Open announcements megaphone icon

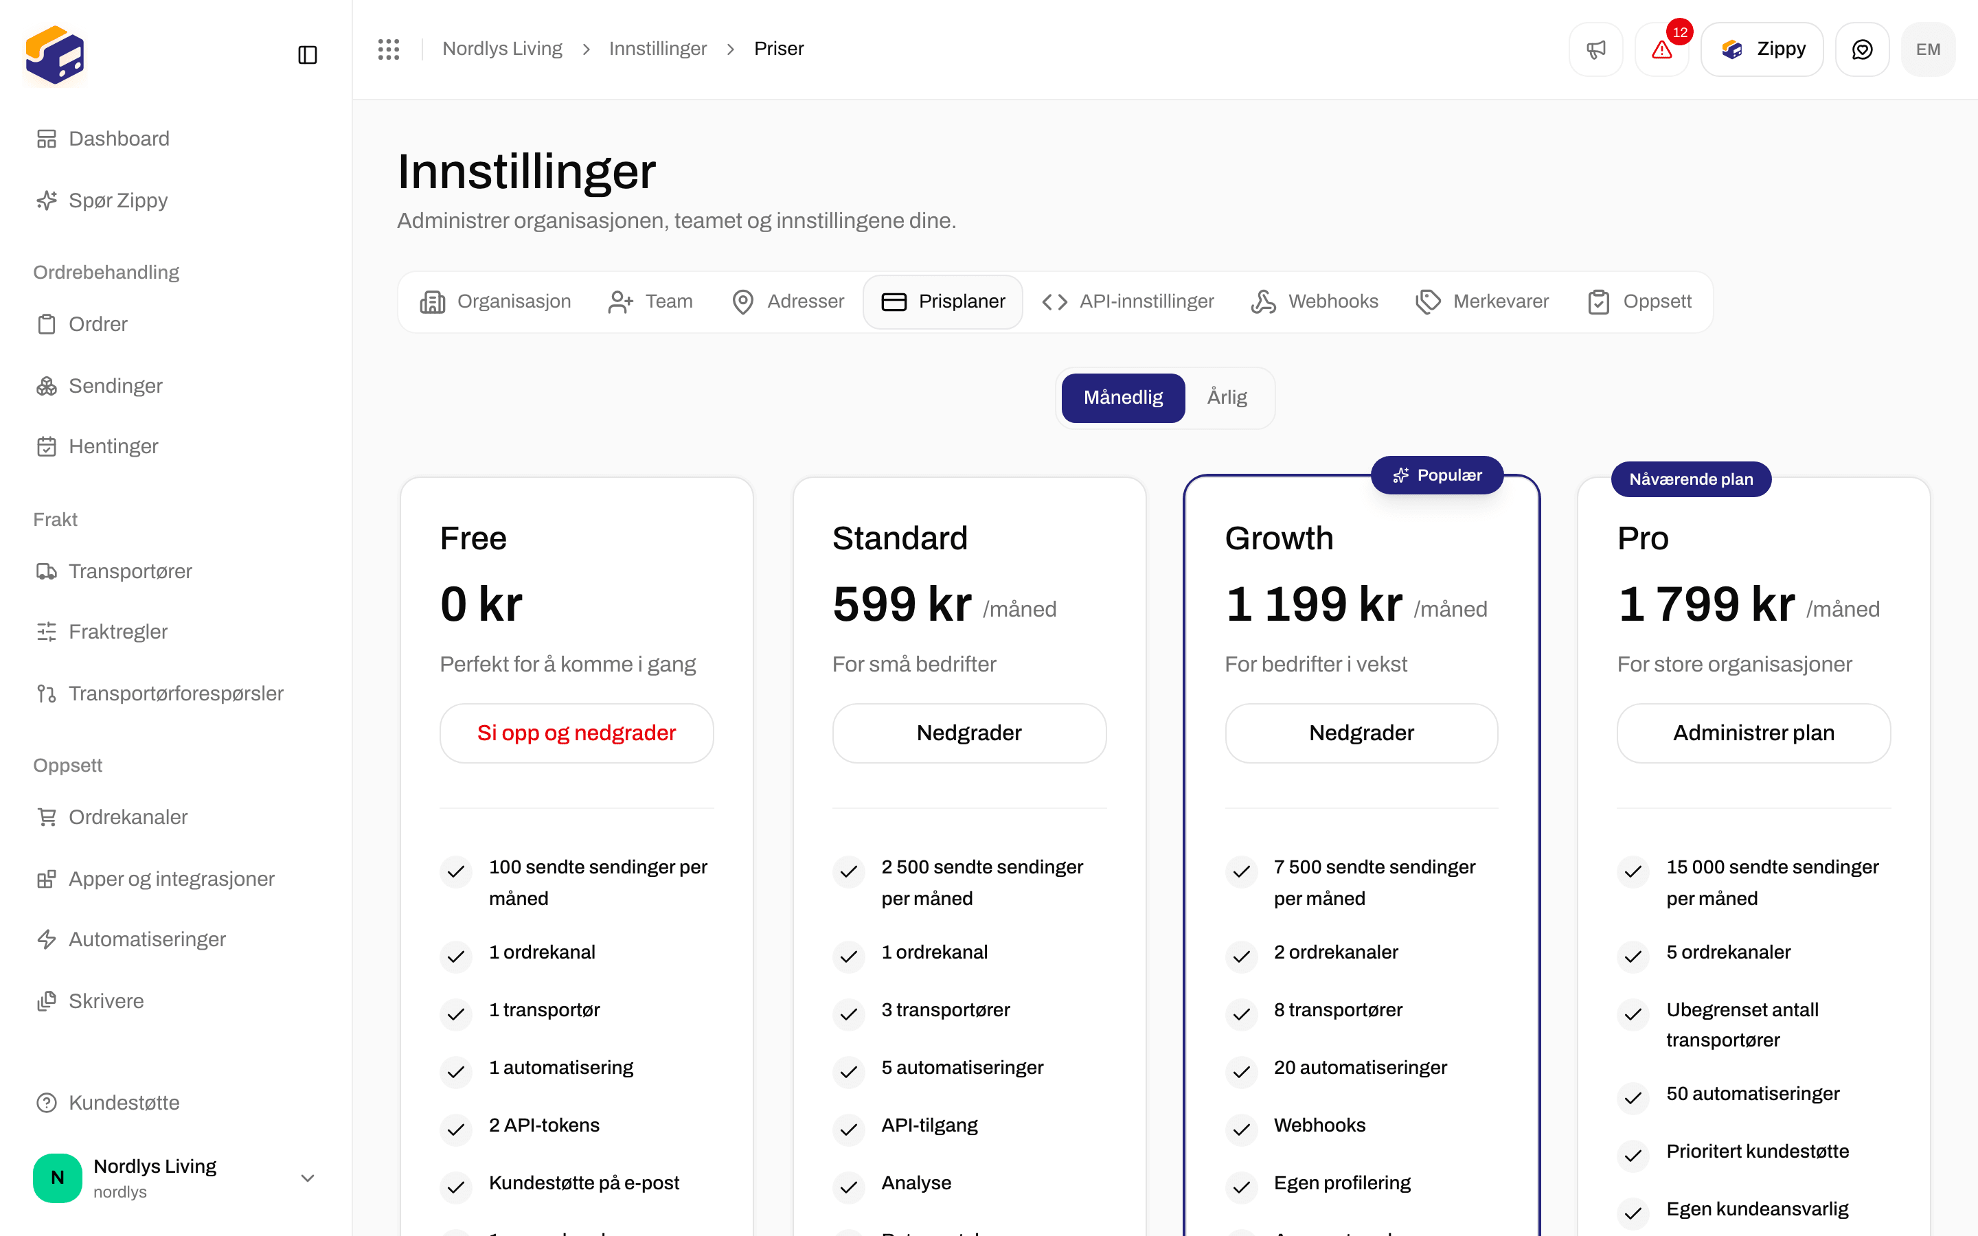coord(1595,49)
